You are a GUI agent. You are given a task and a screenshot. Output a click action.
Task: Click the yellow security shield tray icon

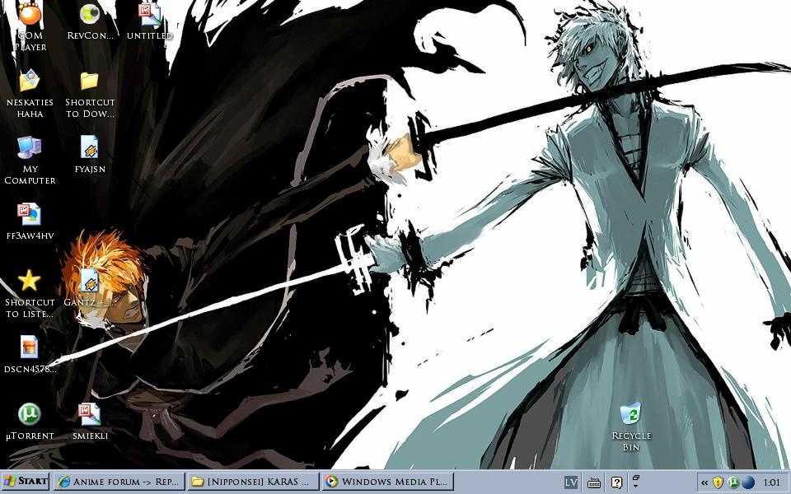pyautogui.click(x=718, y=483)
